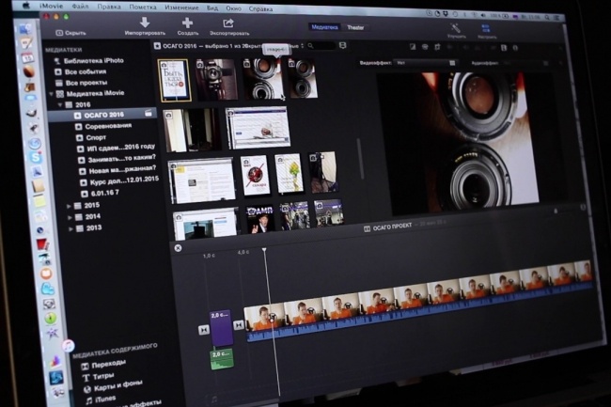This screenshot has height=407, width=611.
Task: Select the book cover thumbnail
Action: tap(175, 80)
